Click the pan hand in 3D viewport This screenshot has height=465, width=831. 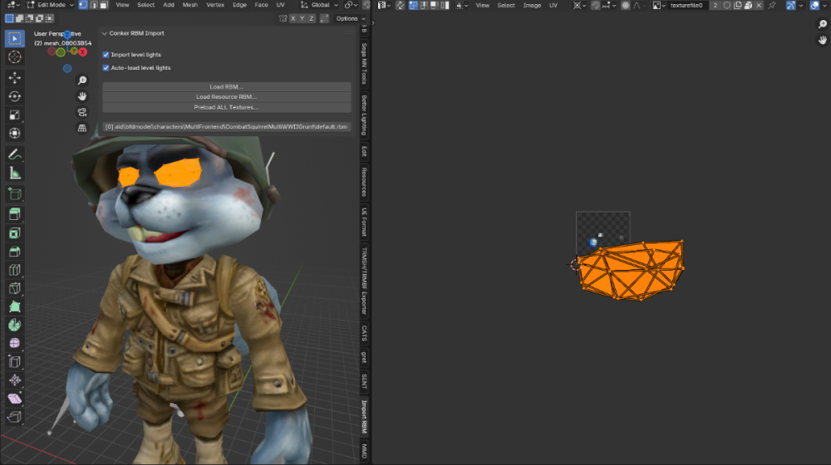(x=82, y=96)
